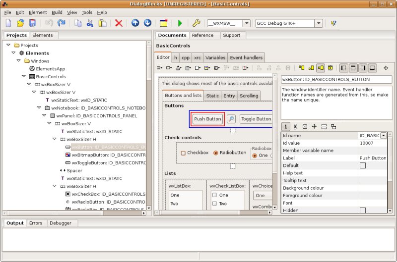Switch to the Elements tab
The image size is (397, 262).
(43, 35)
